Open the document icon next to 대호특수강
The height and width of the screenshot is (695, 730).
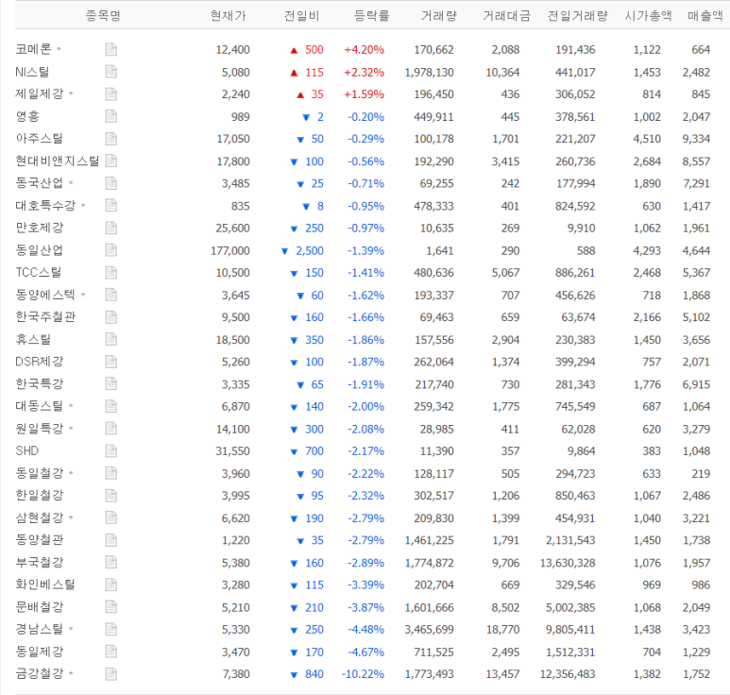[x=110, y=206]
